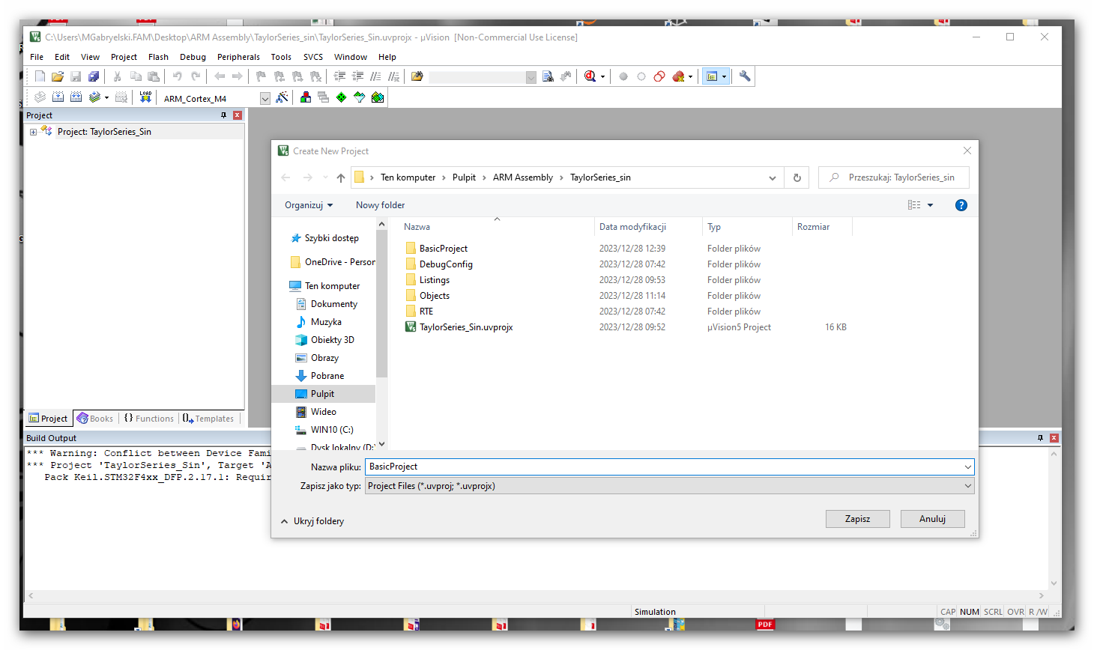Click the Find document search icon
Image resolution: width=1094 pixels, height=650 pixels.
click(548, 76)
